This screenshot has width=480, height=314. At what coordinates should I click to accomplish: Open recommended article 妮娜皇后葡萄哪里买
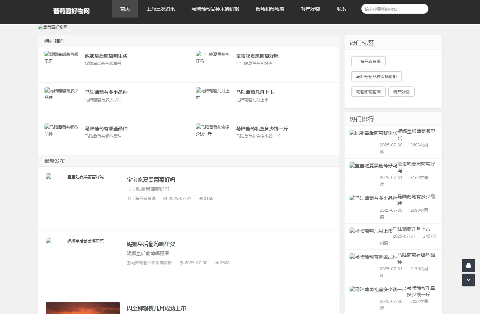coord(106,56)
